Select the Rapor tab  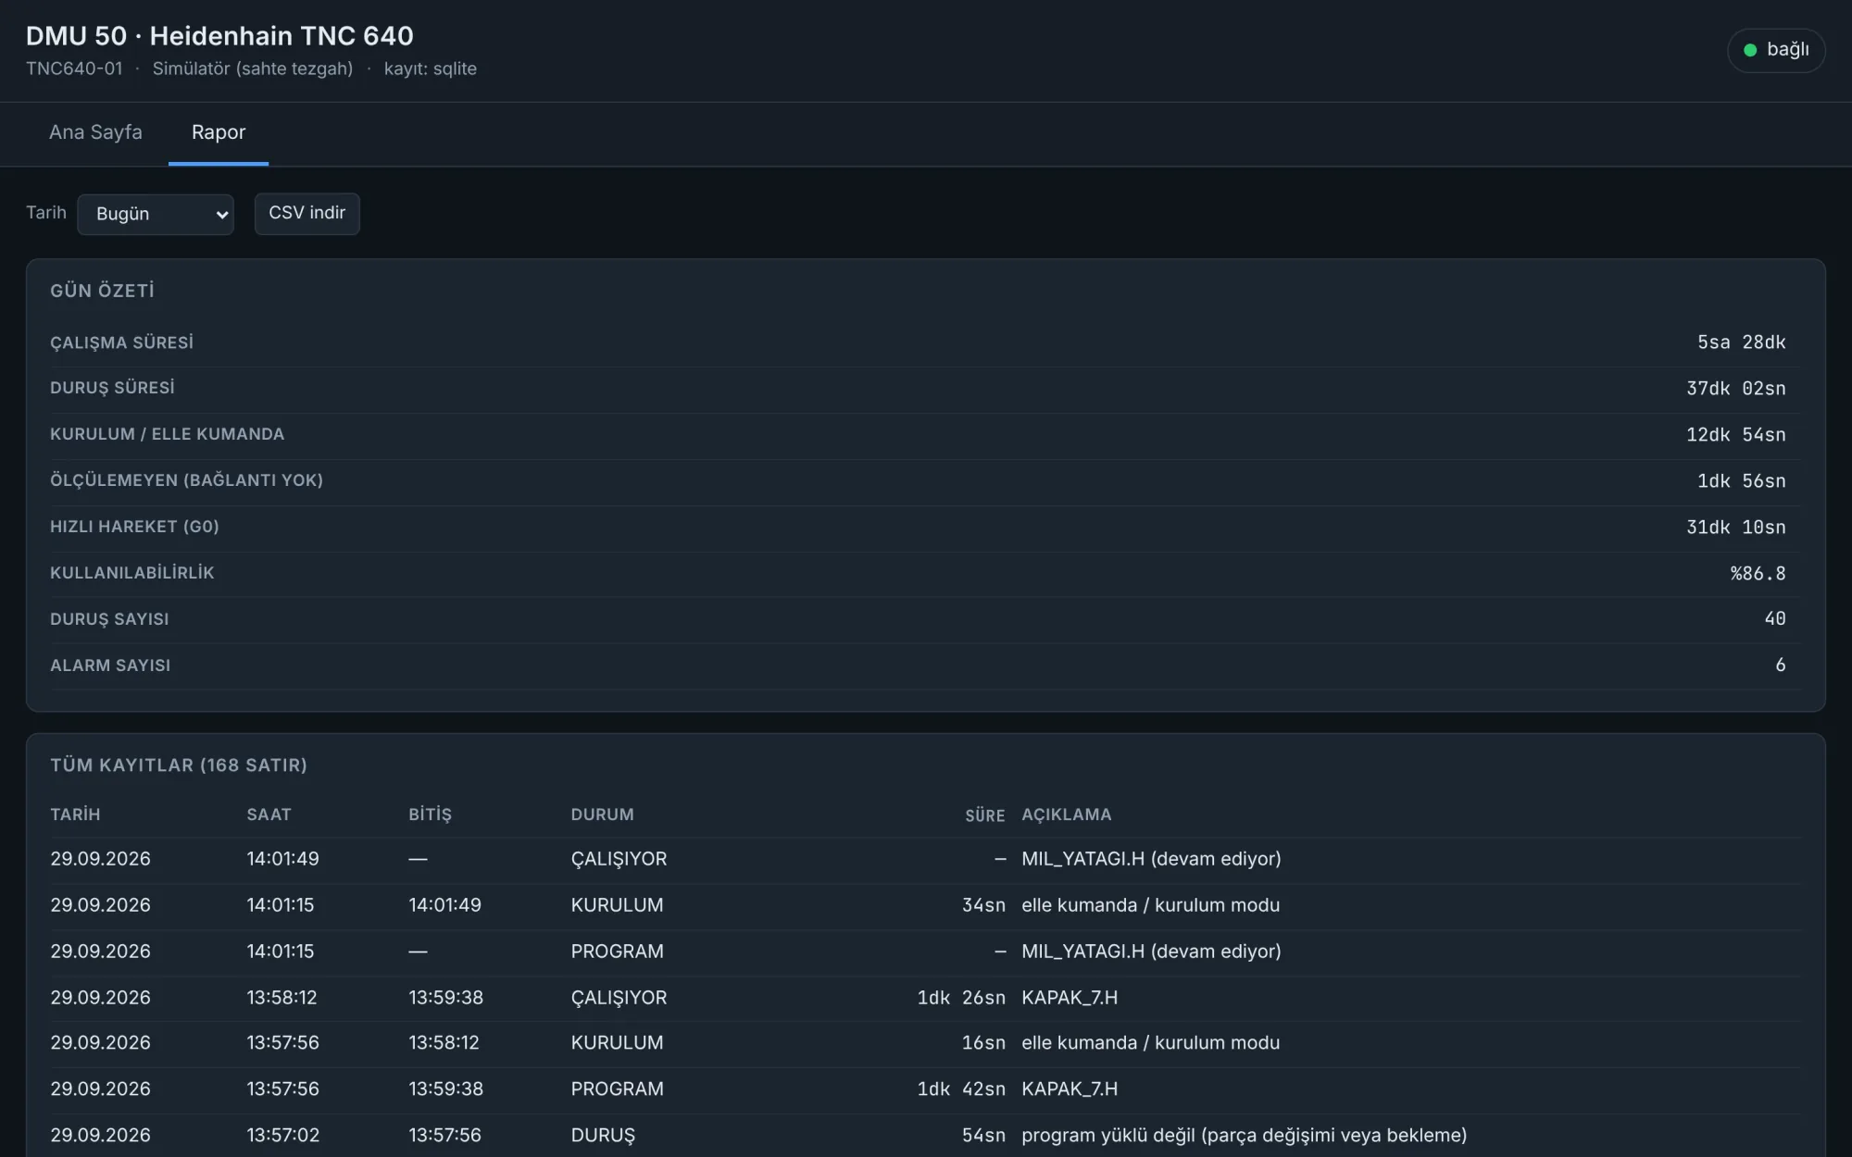pyautogui.click(x=219, y=132)
